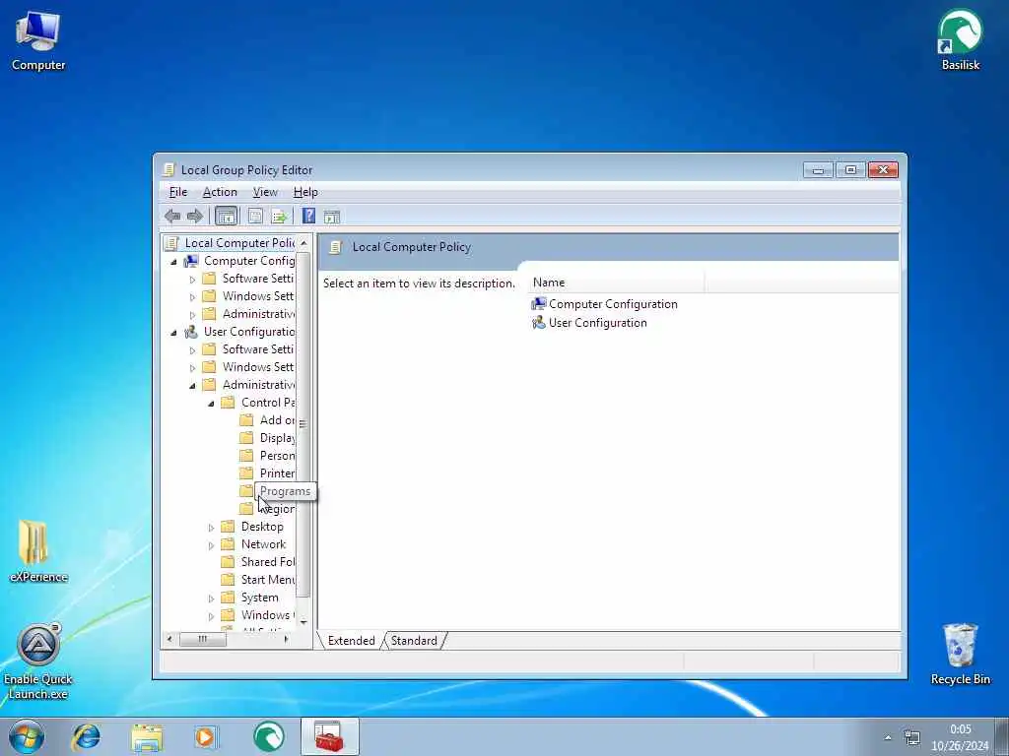1009x756 pixels.
Task: Open the Computer icon on the desktop
Action: pos(38,39)
